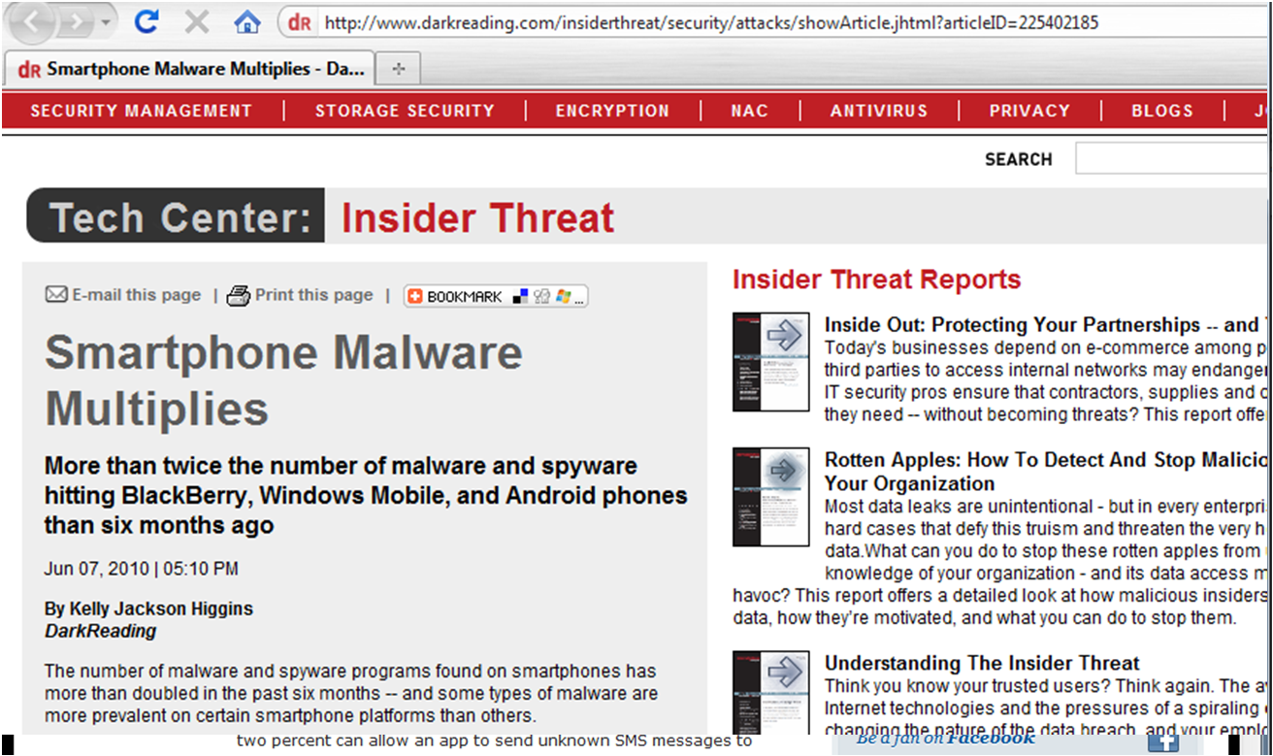Click the dR site icon in address bar
This screenshot has width=1273, height=756.
pos(300,22)
